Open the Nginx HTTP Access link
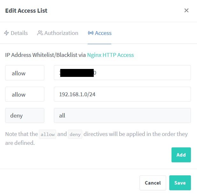The height and width of the screenshot is (196, 197). pos(110,55)
